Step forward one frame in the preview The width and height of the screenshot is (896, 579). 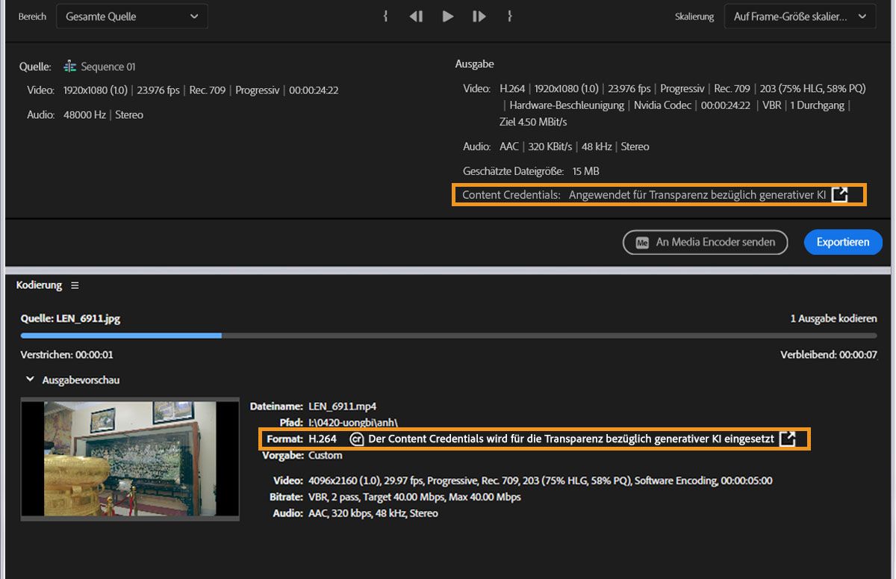[479, 16]
